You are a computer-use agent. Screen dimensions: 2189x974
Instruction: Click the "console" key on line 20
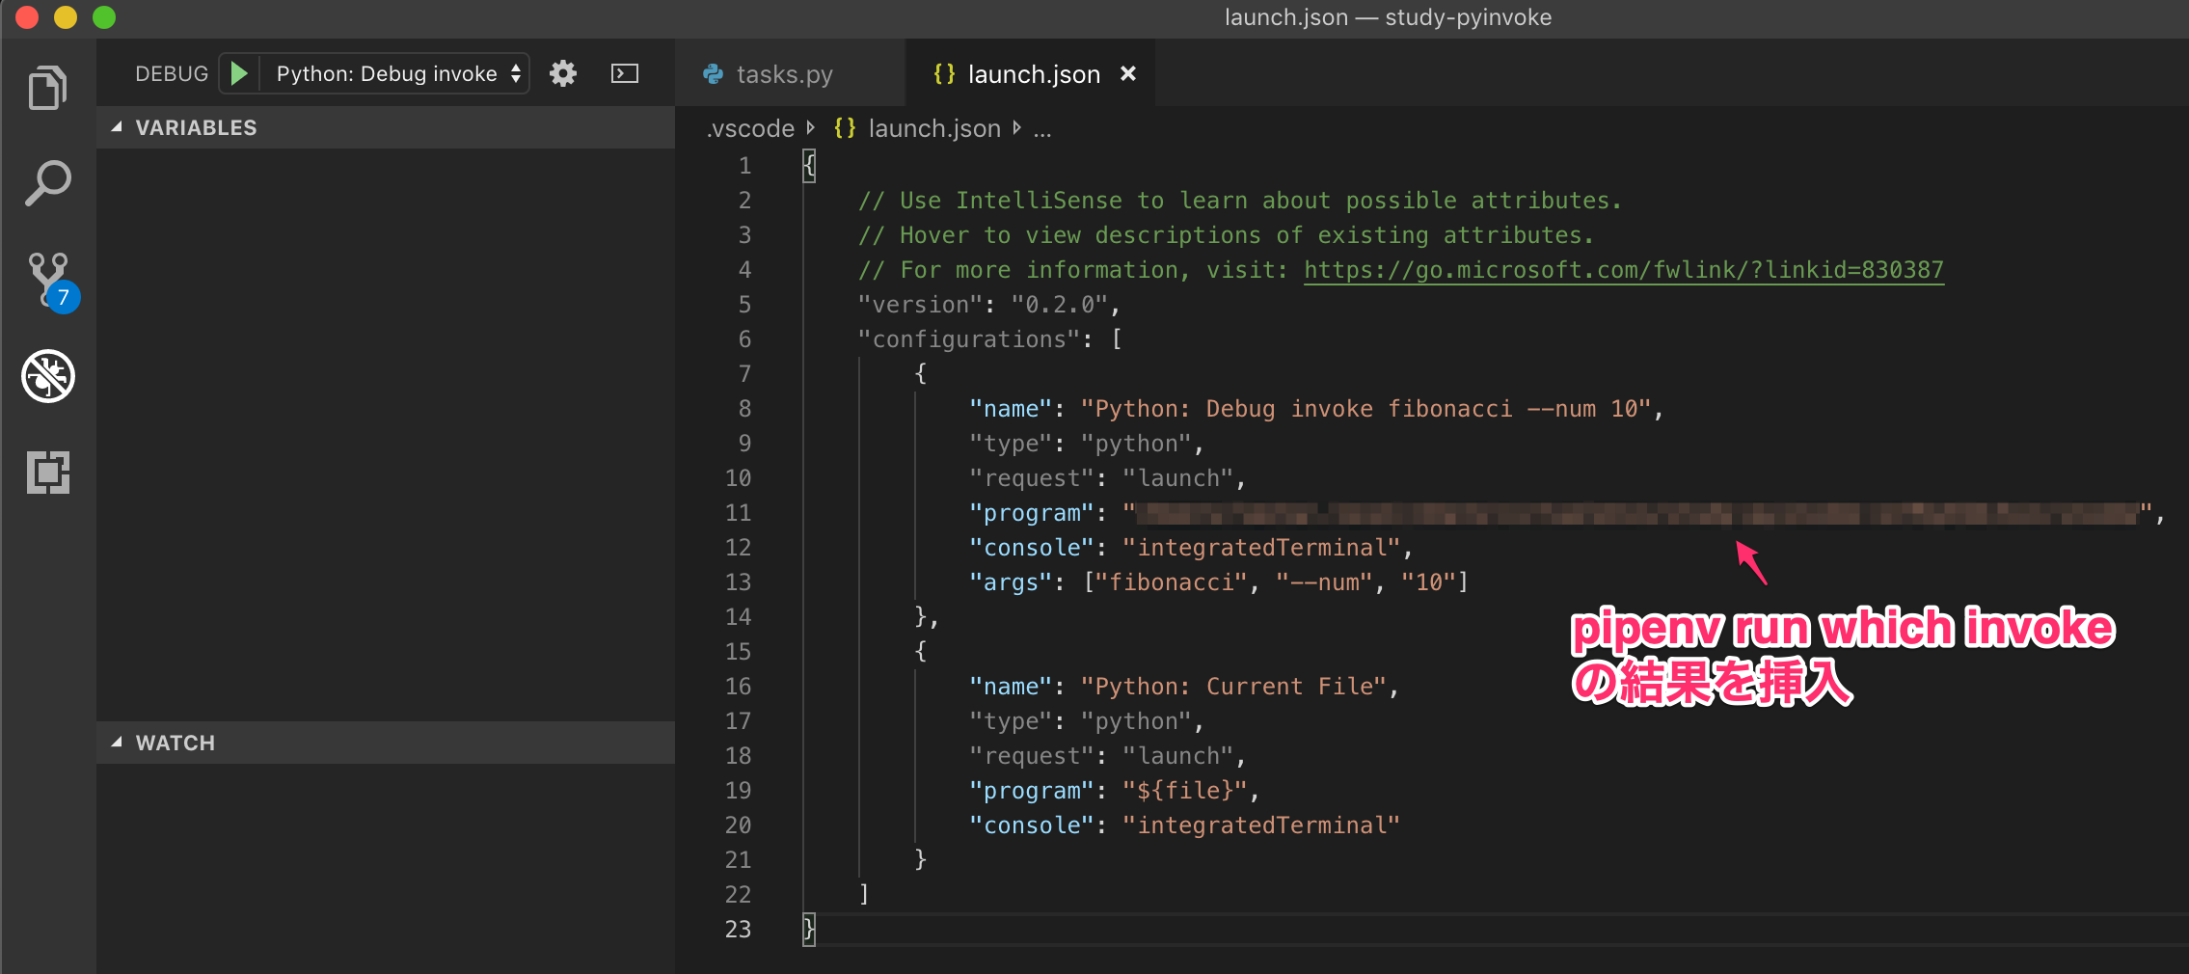[x=1031, y=825]
